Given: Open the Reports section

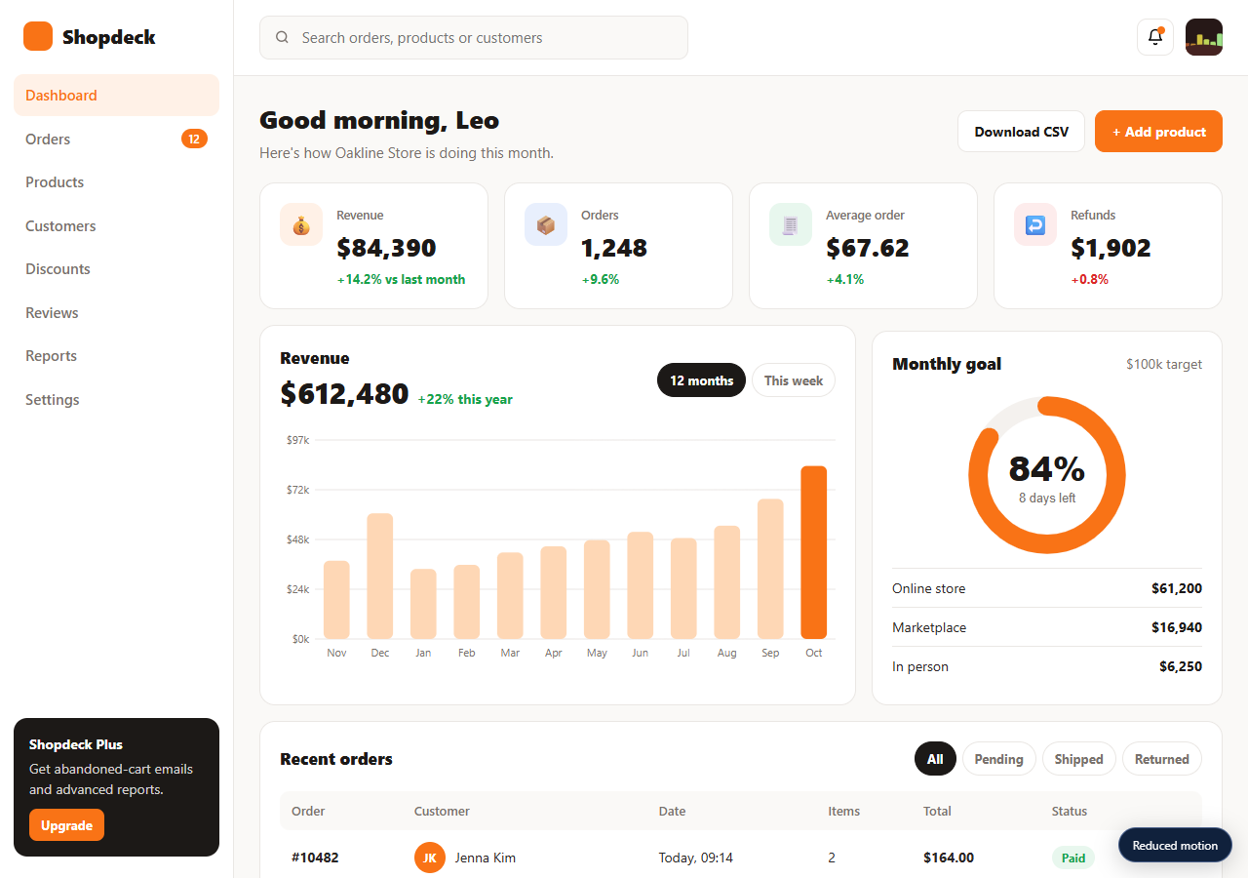Looking at the screenshot, I should click(116, 356).
